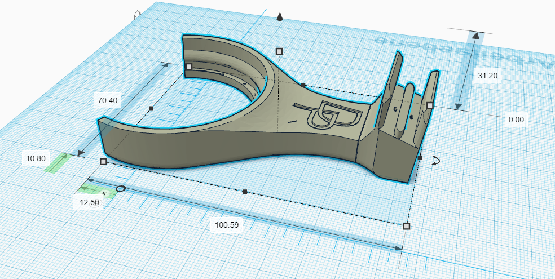Viewport: 555px width, 279px height.
Task: Click the white corner handle ending the 100.59 edge
Action: 407,225
